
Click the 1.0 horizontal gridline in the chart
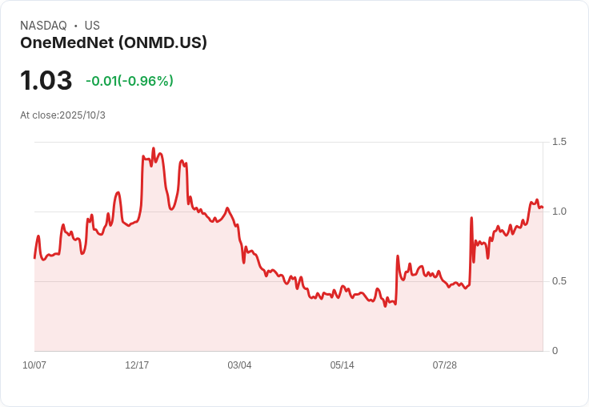[320, 212]
